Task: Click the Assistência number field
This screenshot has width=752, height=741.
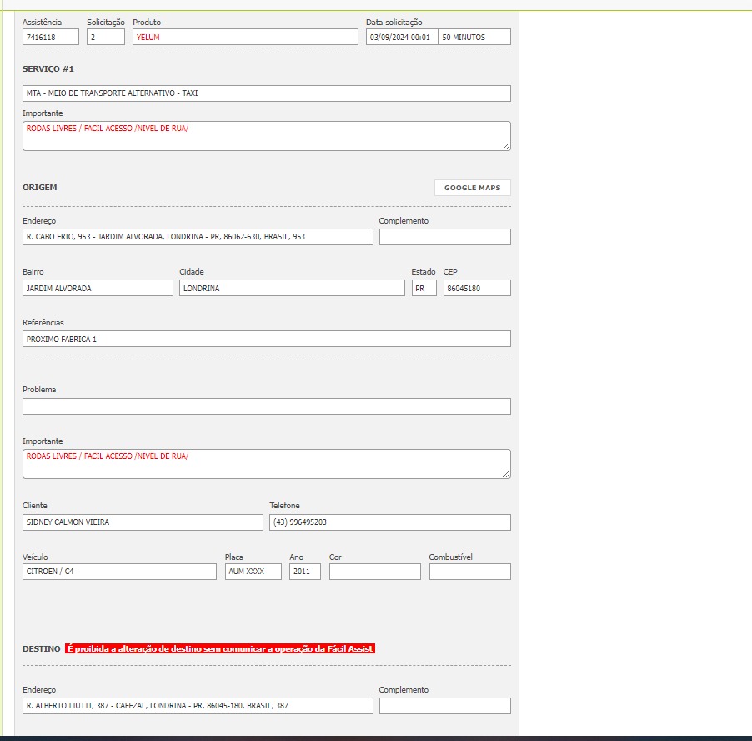Action: click(51, 37)
